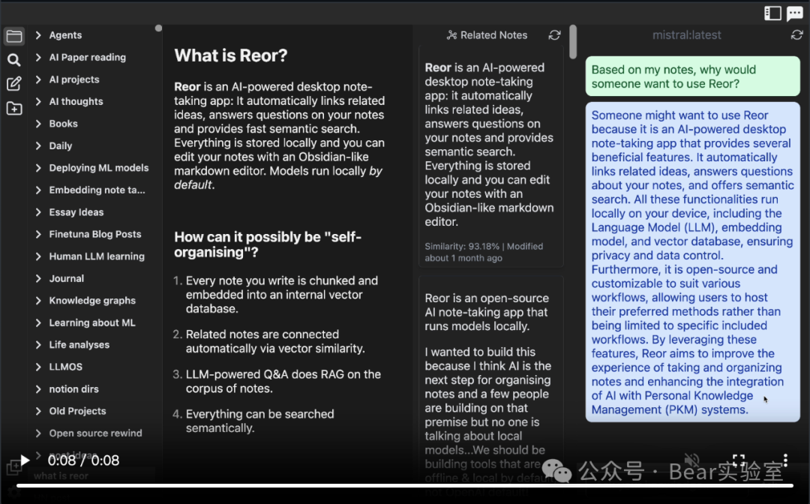Toggle the sidebar panel icon at top right
This screenshot has height=504, width=810.
point(772,13)
